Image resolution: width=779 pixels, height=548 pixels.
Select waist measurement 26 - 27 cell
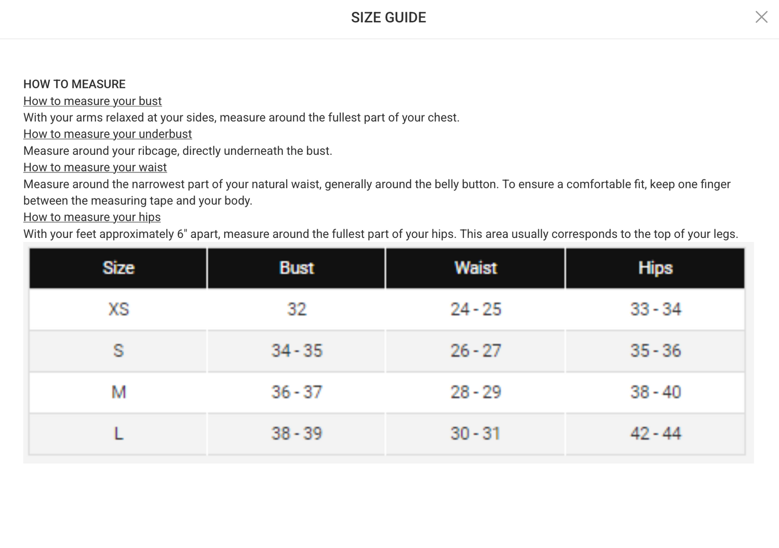476,351
